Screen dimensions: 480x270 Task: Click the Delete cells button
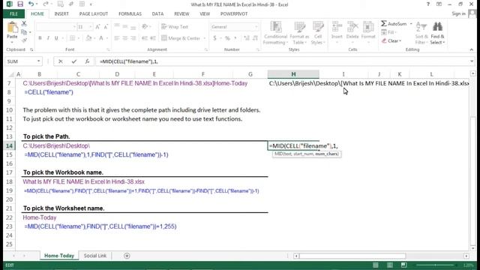(x=352, y=32)
